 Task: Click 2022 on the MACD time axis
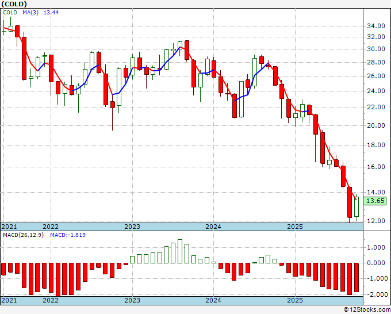click(x=51, y=300)
